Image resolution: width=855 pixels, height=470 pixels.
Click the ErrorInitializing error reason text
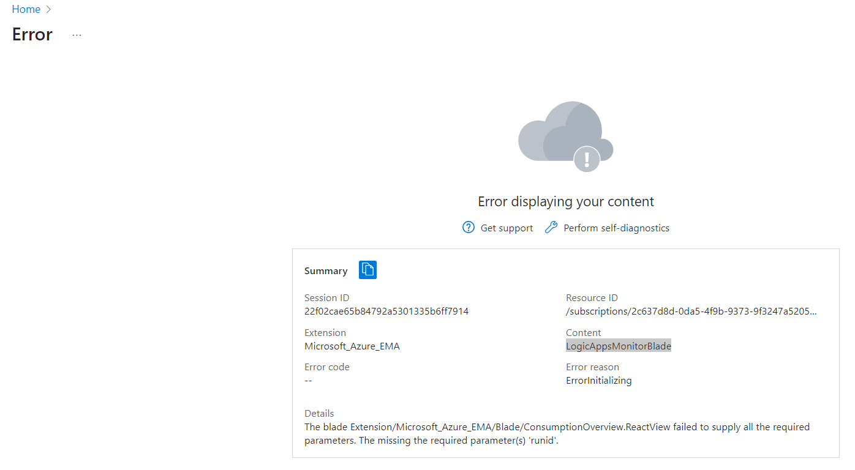[598, 380]
